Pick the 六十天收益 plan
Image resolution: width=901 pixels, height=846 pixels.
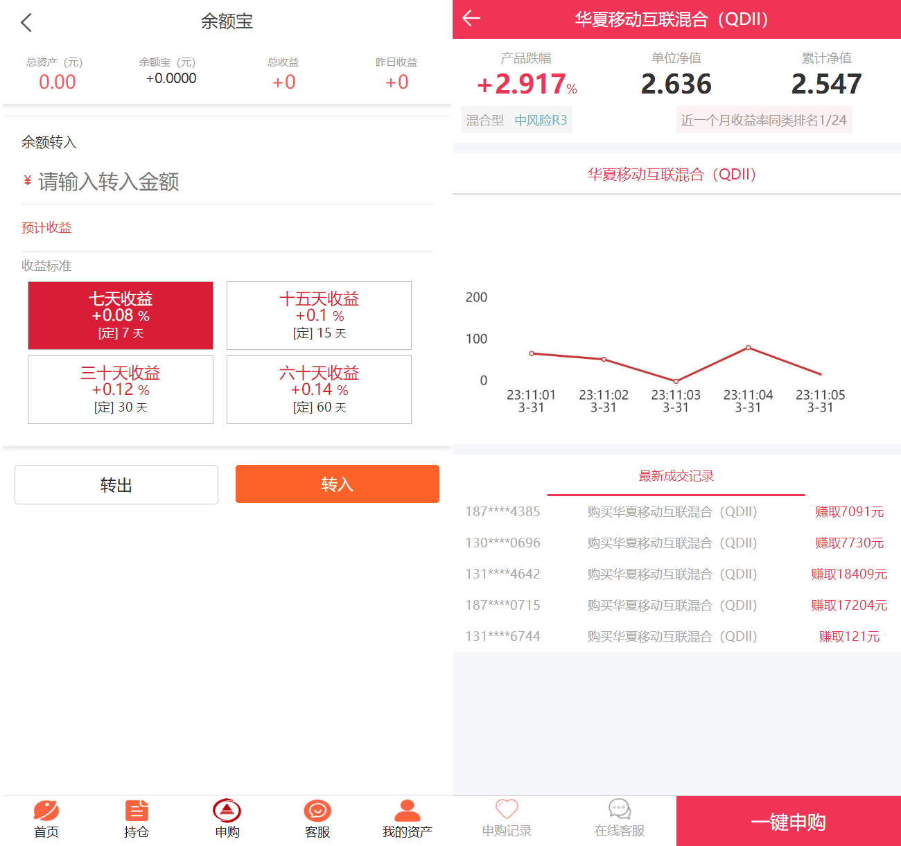coord(319,389)
